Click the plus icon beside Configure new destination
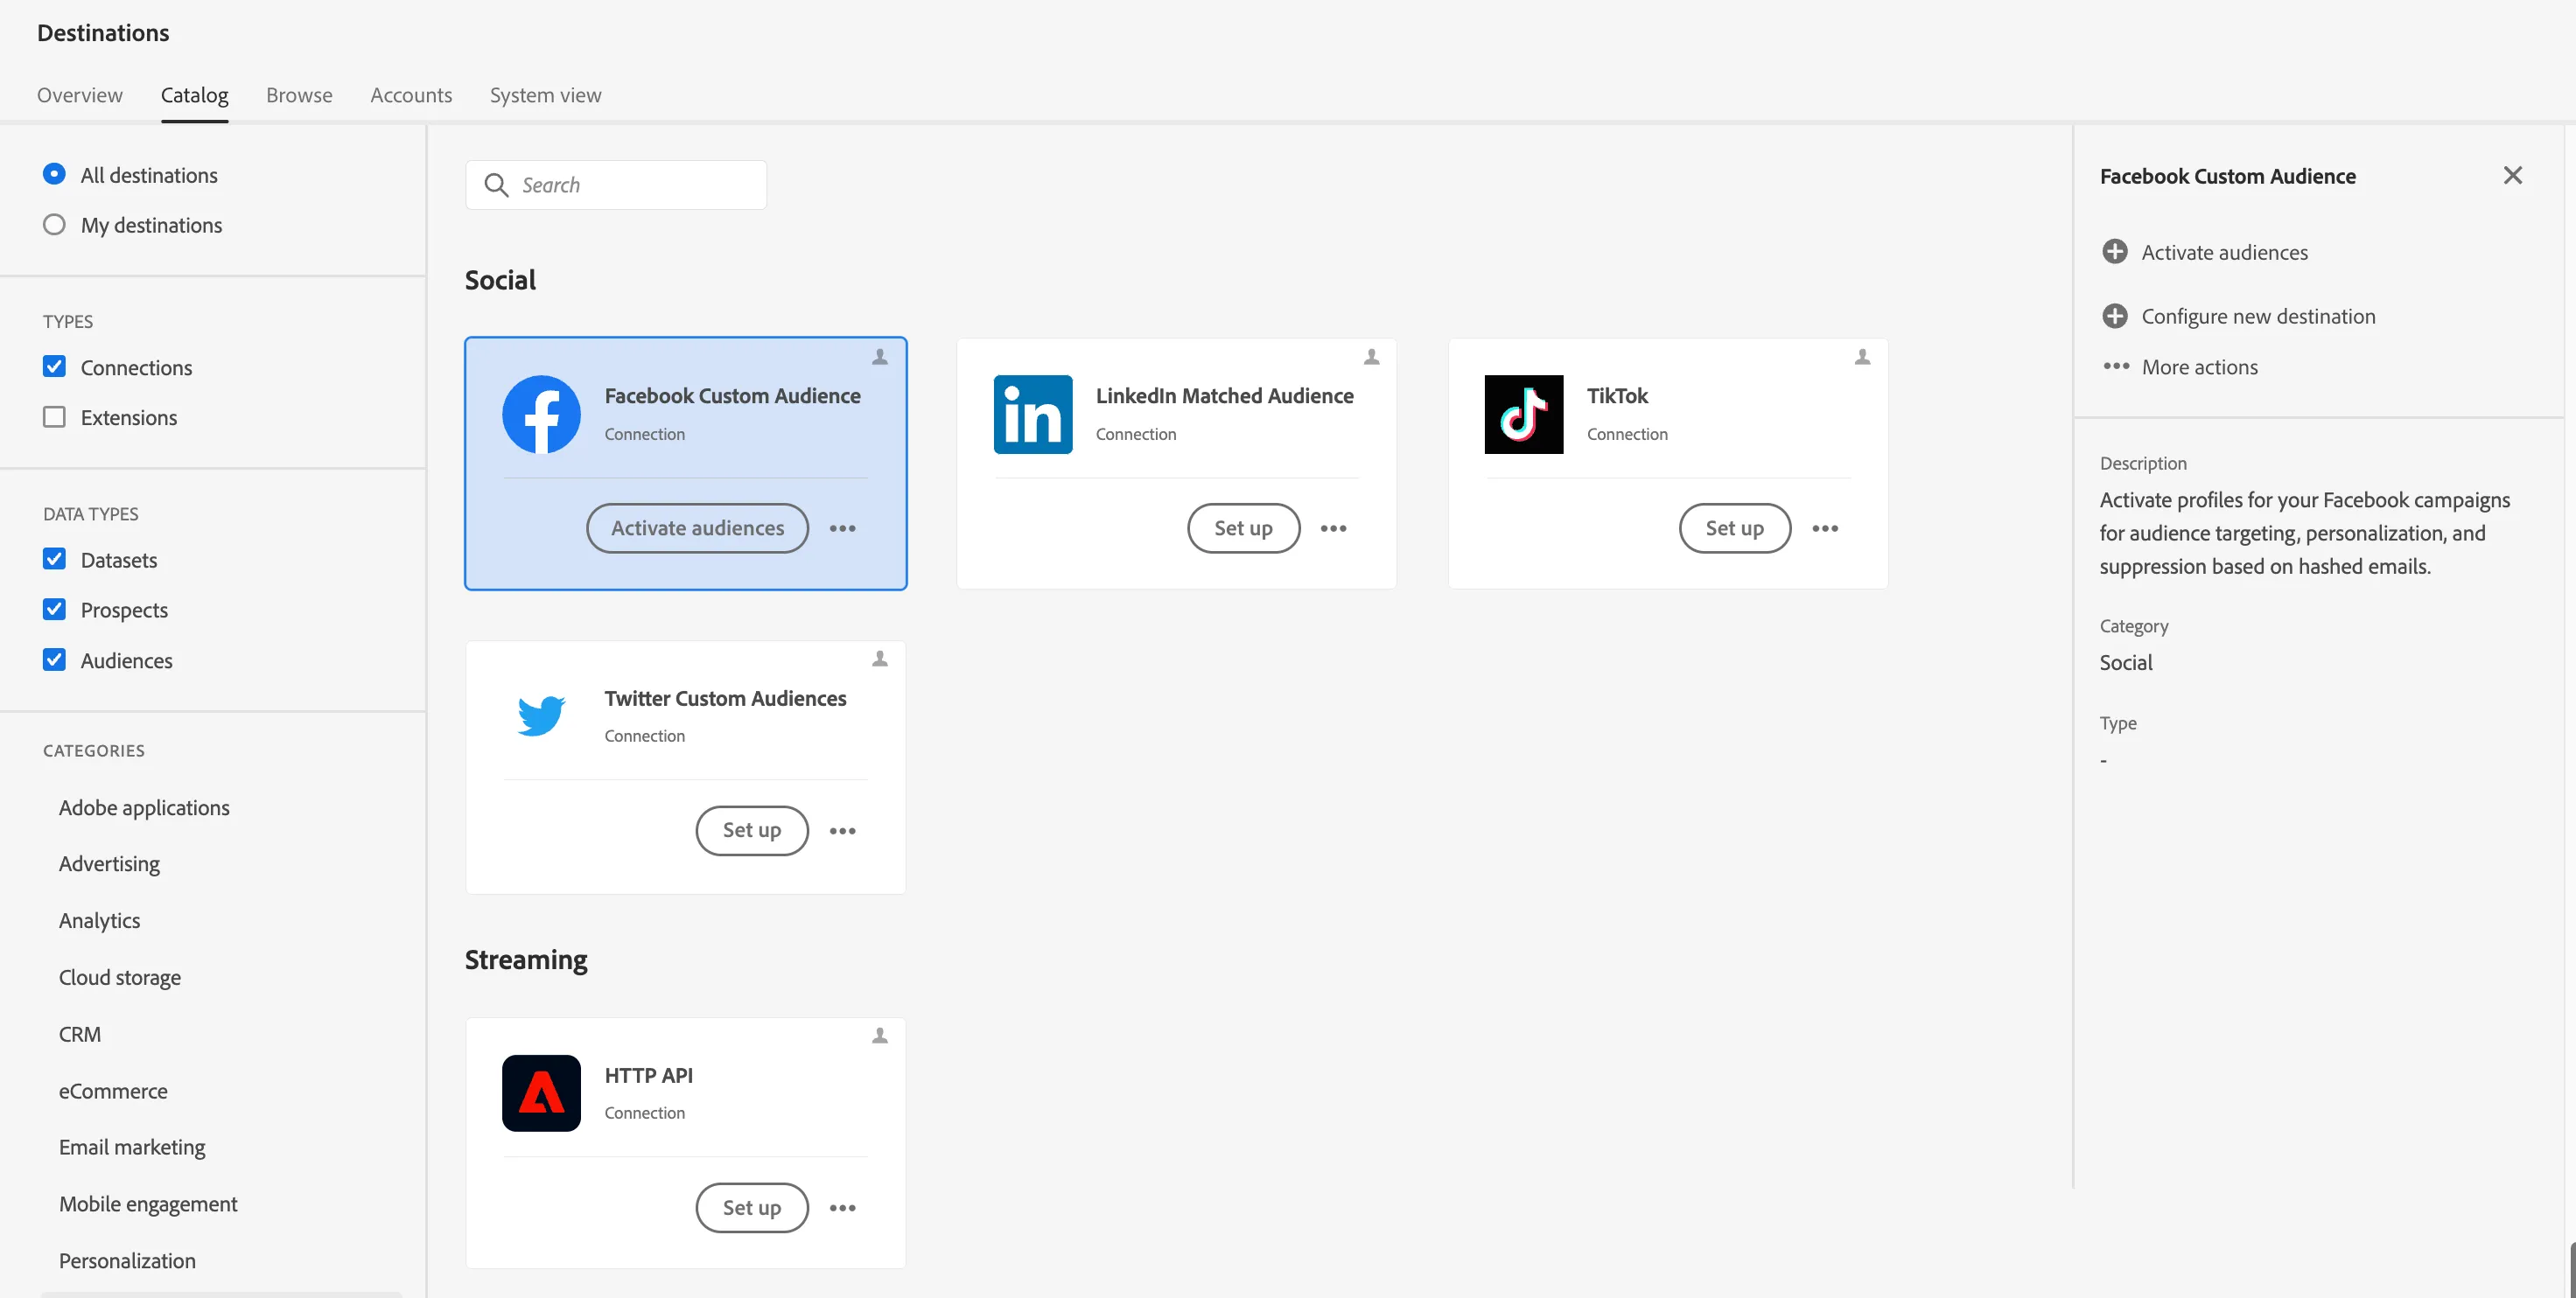This screenshot has width=2576, height=1298. pyautogui.click(x=2114, y=316)
